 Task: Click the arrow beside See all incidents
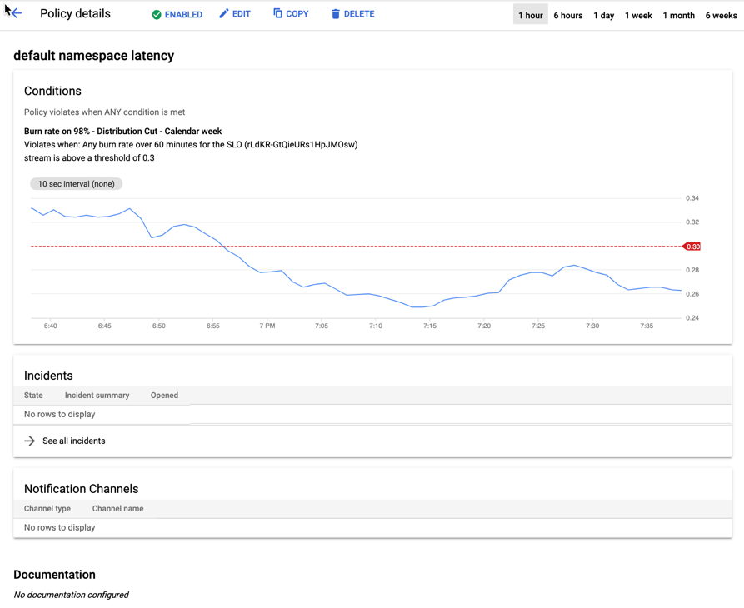pyautogui.click(x=30, y=441)
